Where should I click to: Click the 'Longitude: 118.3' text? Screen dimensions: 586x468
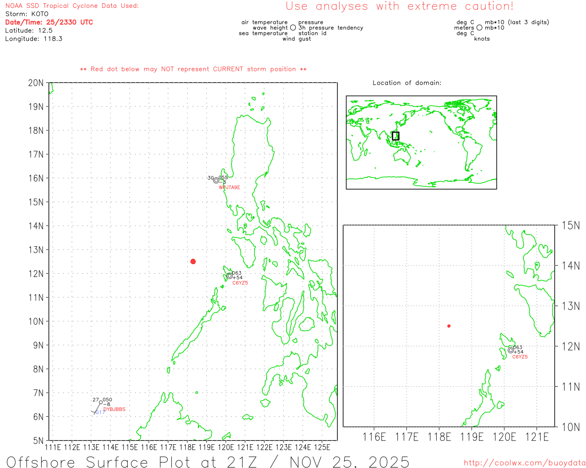coord(34,39)
